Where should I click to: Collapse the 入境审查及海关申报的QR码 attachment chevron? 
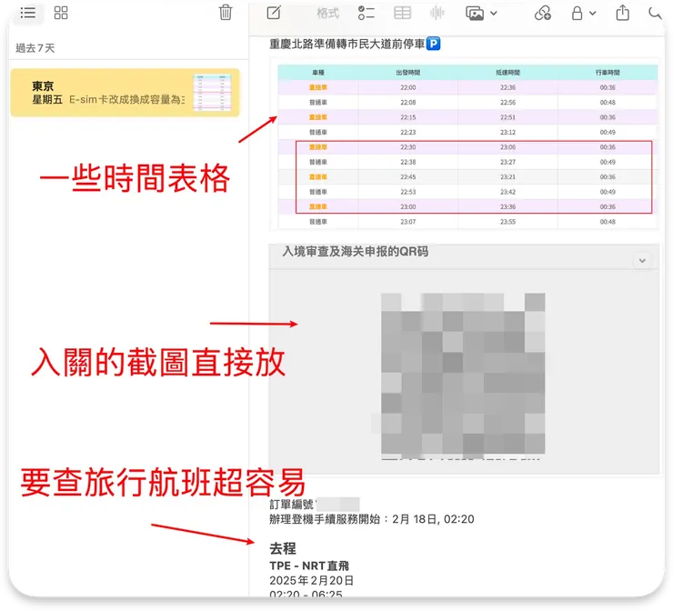(642, 260)
